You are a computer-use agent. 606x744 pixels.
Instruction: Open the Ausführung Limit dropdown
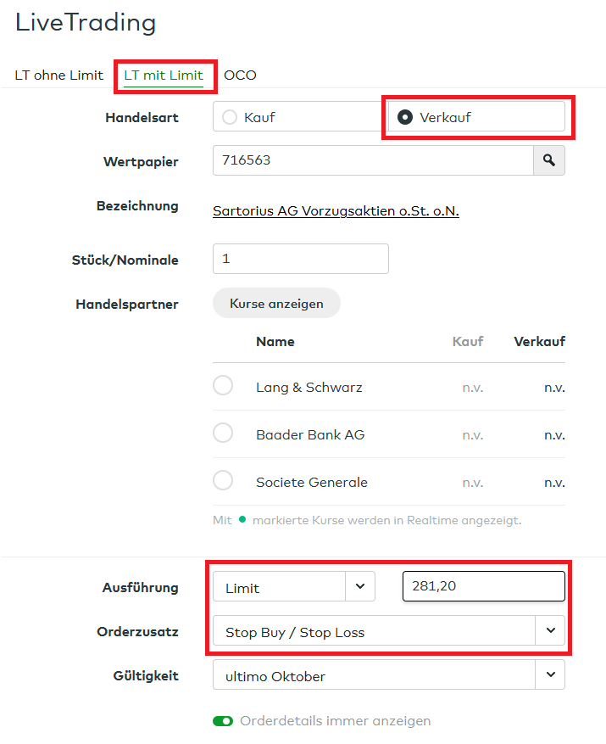click(293, 587)
